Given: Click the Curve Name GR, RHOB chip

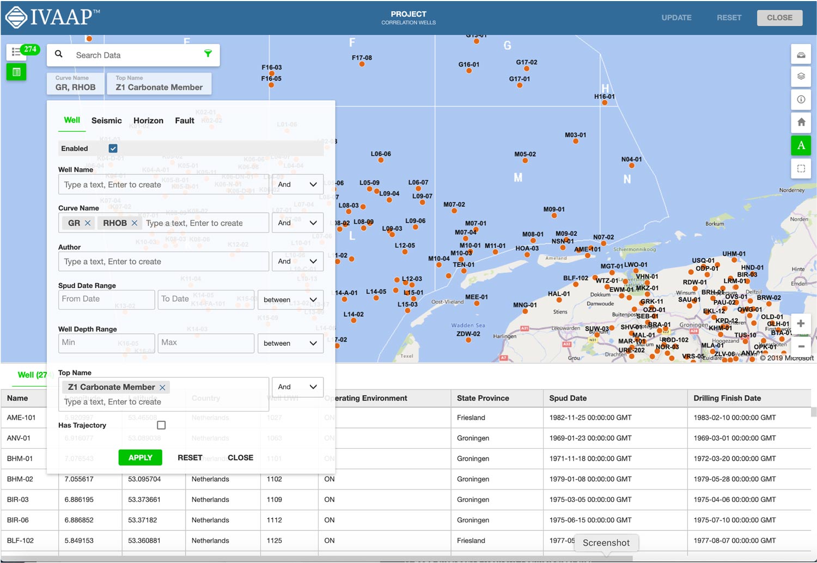Looking at the screenshot, I should click(x=76, y=83).
